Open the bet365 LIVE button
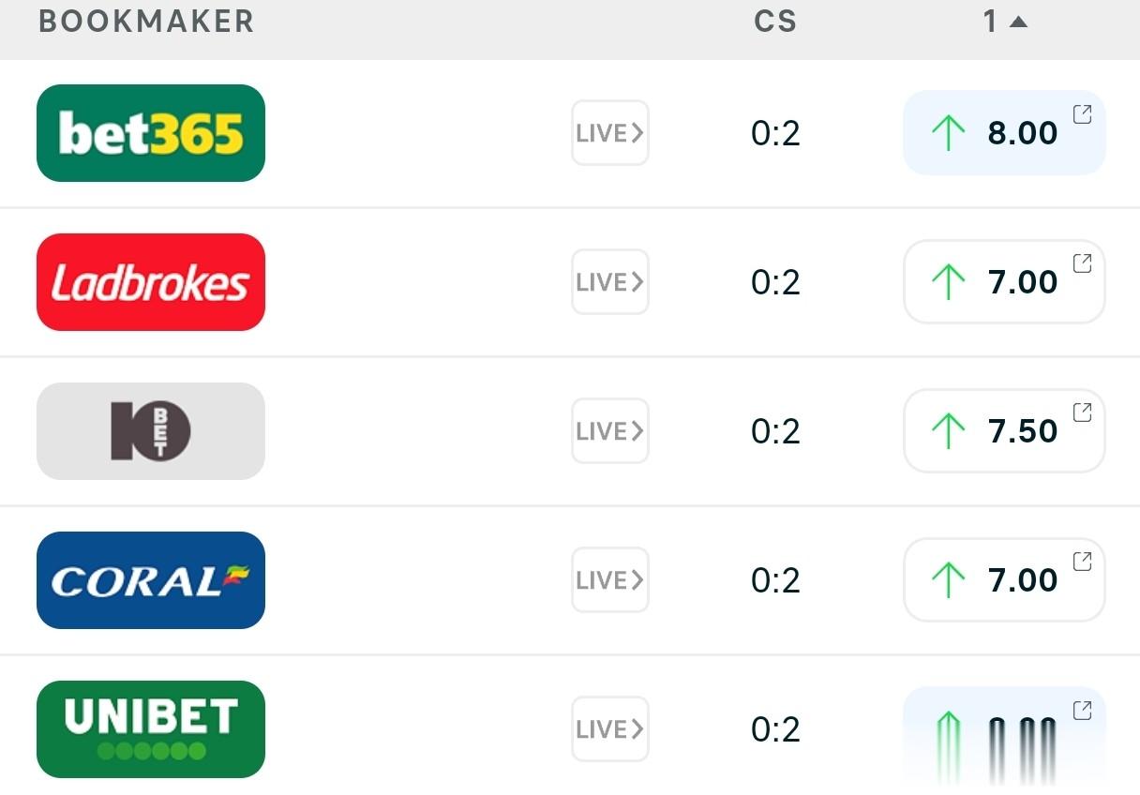This screenshot has height=795, width=1140. [x=609, y=133]
